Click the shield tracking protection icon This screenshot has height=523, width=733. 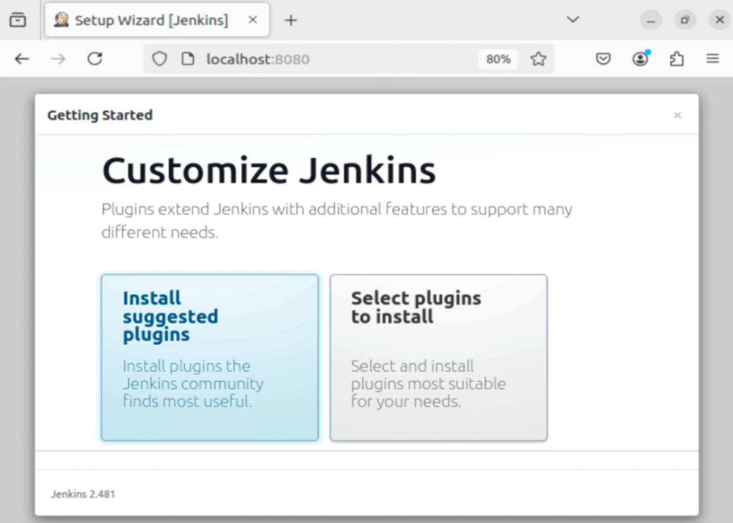pos(159,59)
